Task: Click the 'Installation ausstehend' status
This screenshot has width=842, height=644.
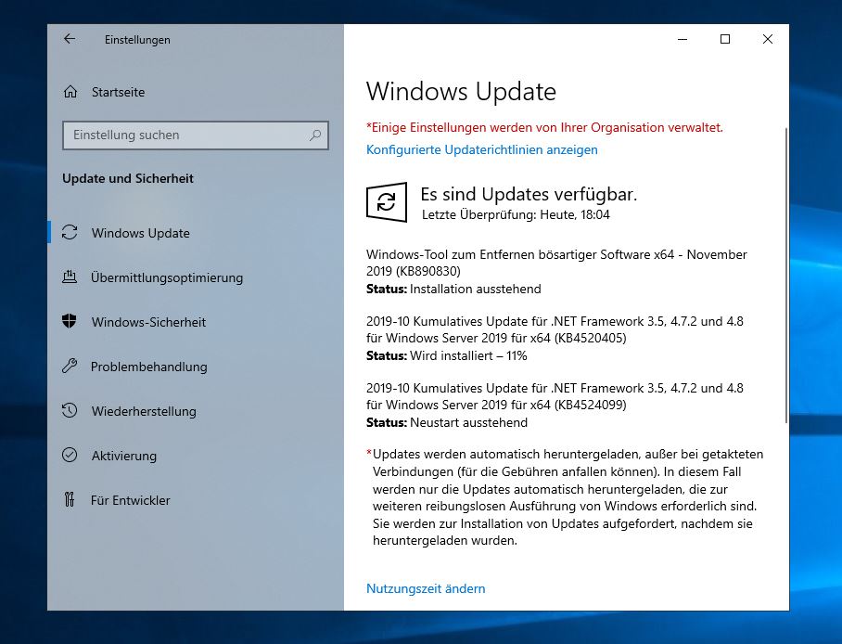Action: (475, 290)
